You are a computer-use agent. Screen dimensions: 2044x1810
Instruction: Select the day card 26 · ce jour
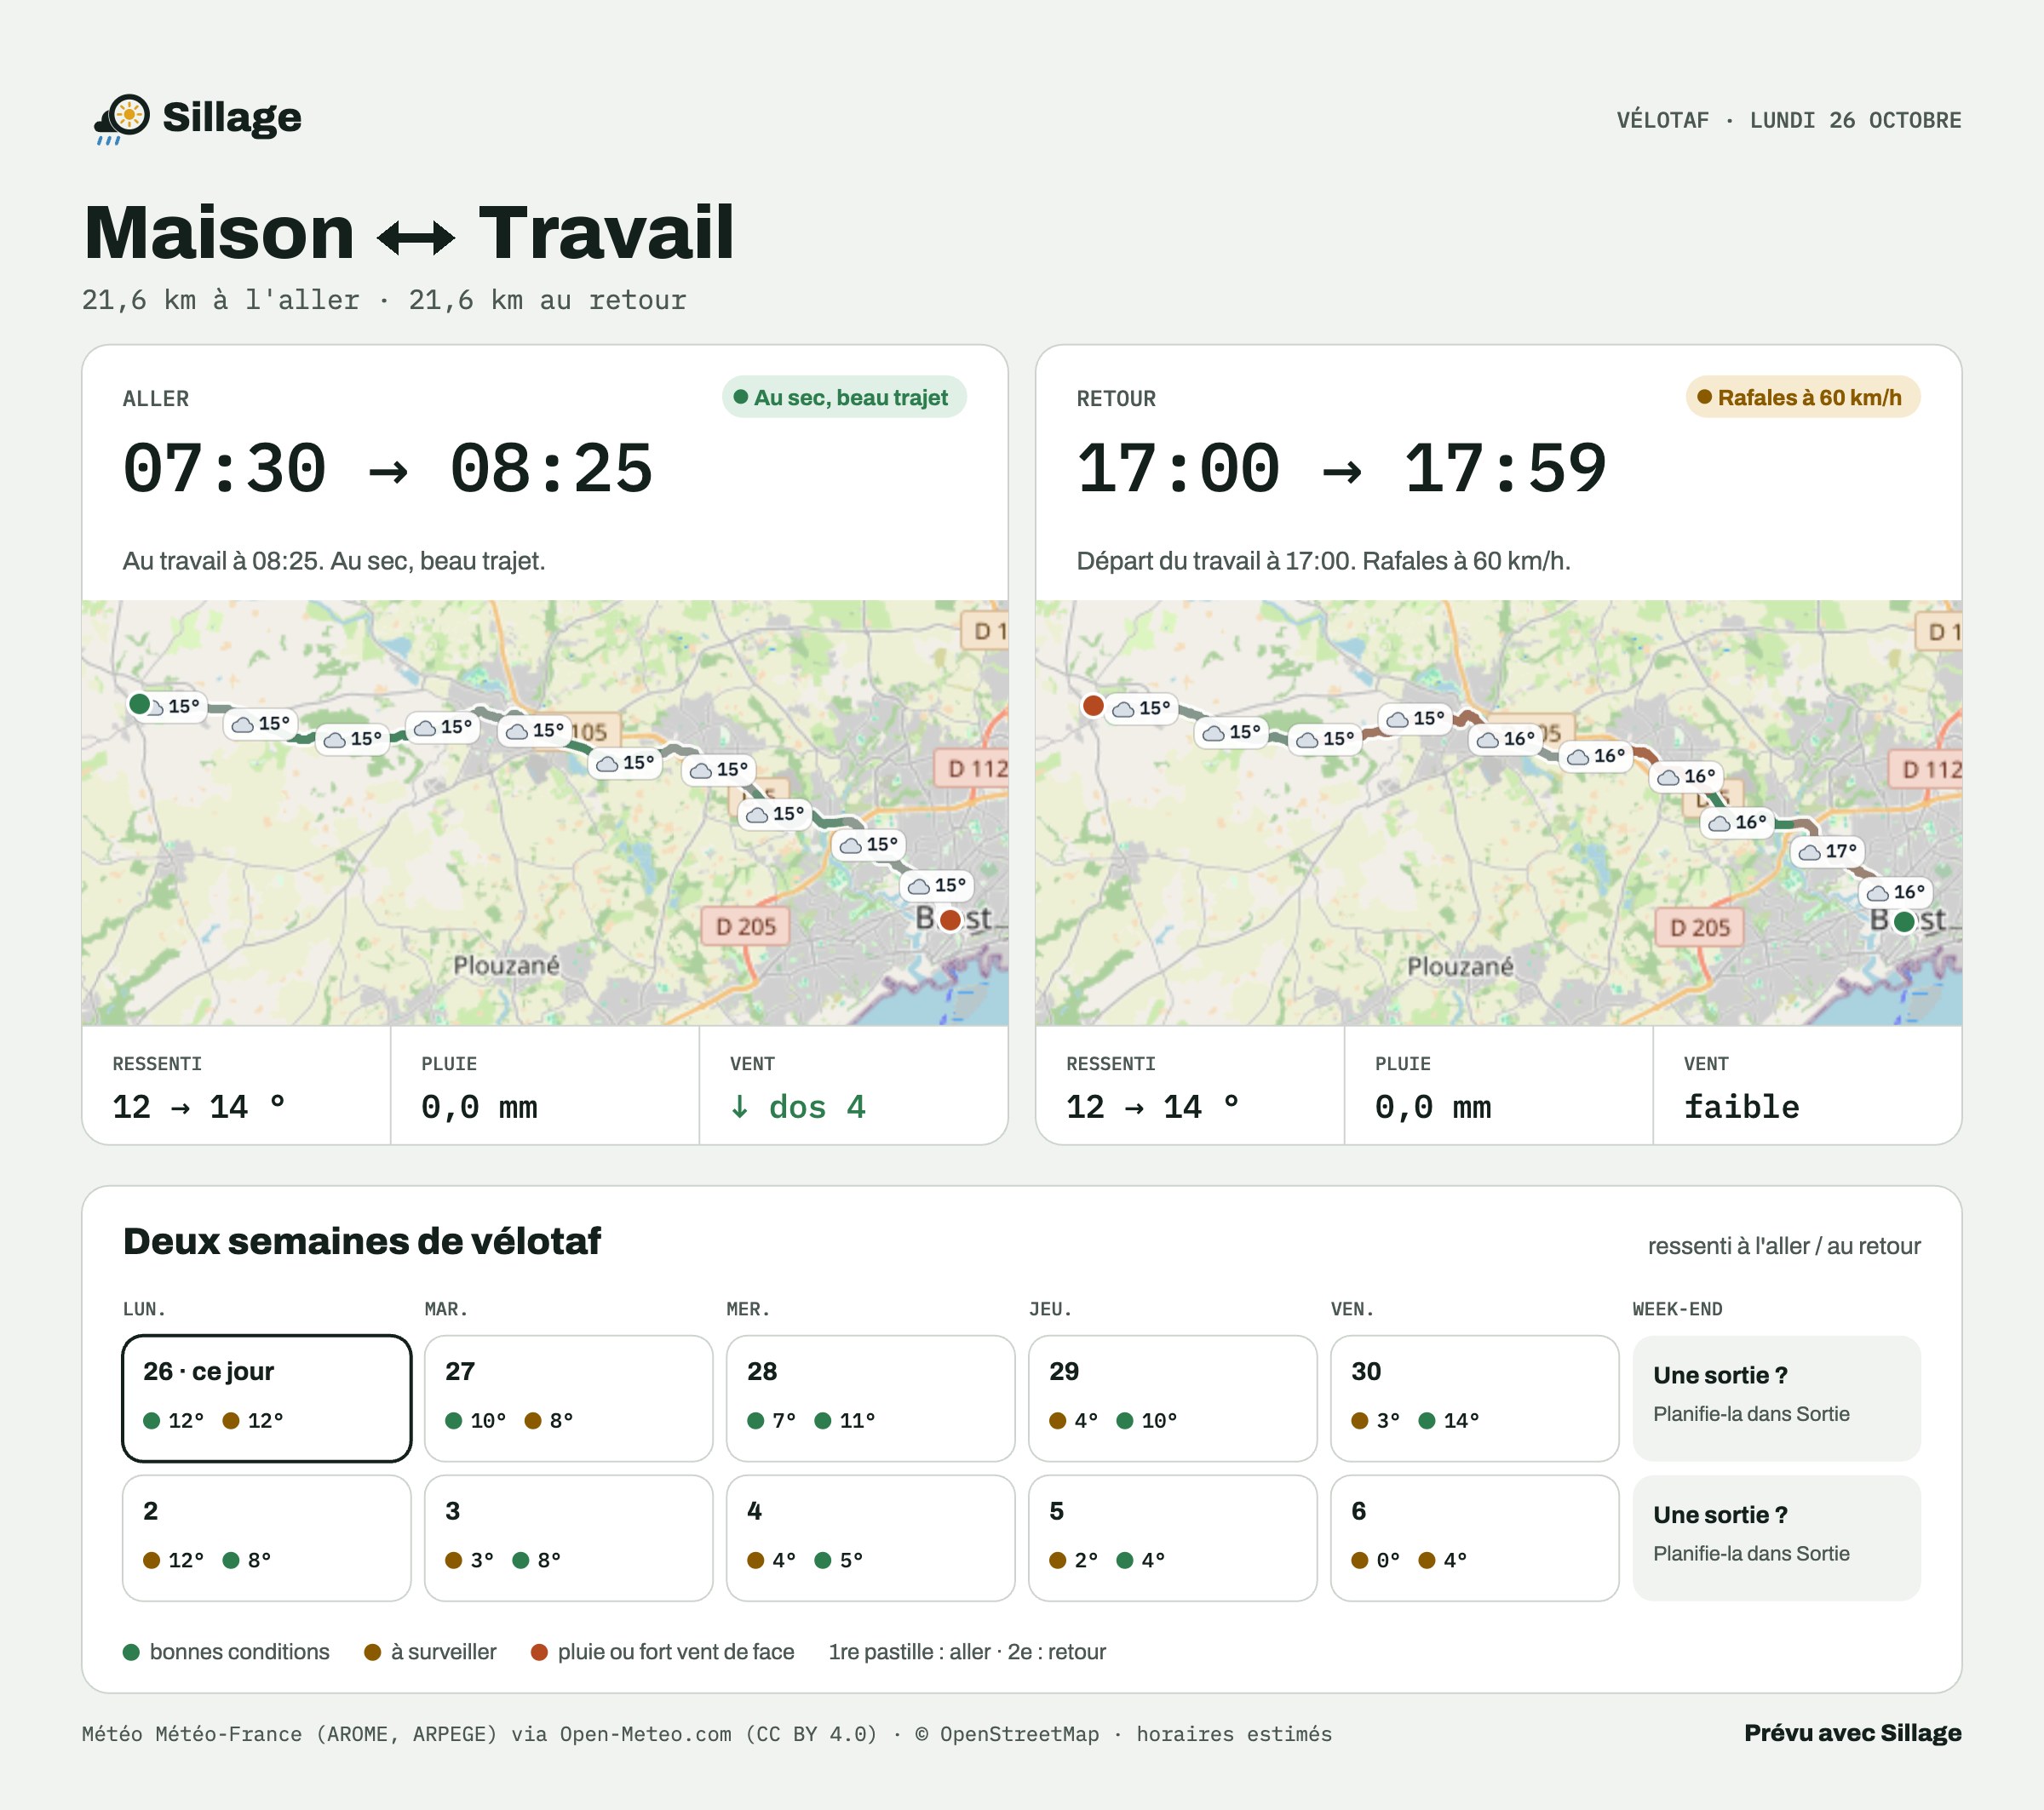click(x=266, y=1398)
